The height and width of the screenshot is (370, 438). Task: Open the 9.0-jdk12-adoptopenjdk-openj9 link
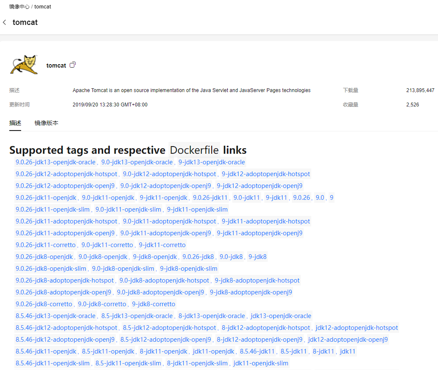tap(166, 186)
